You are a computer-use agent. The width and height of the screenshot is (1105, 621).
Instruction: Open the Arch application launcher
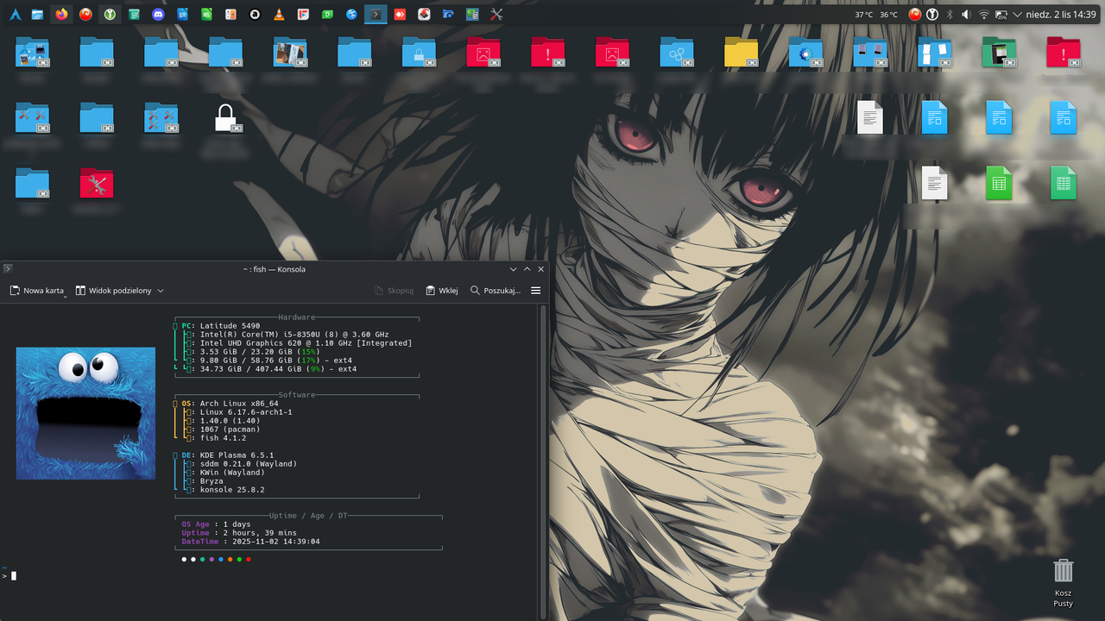[15, 15]
